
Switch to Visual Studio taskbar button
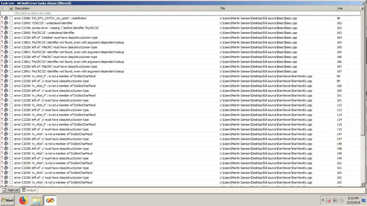50,200
